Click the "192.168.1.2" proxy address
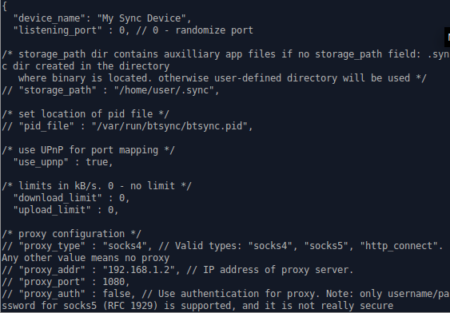 pos(138,270)
